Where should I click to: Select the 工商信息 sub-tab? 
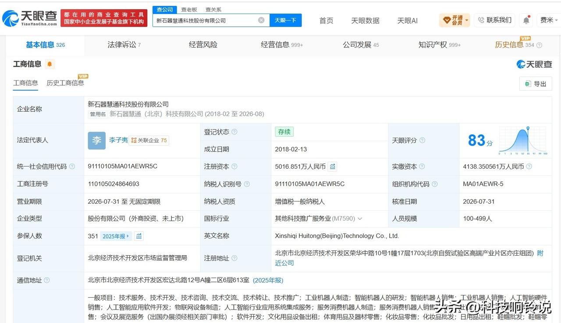click(x=25, y=83)
